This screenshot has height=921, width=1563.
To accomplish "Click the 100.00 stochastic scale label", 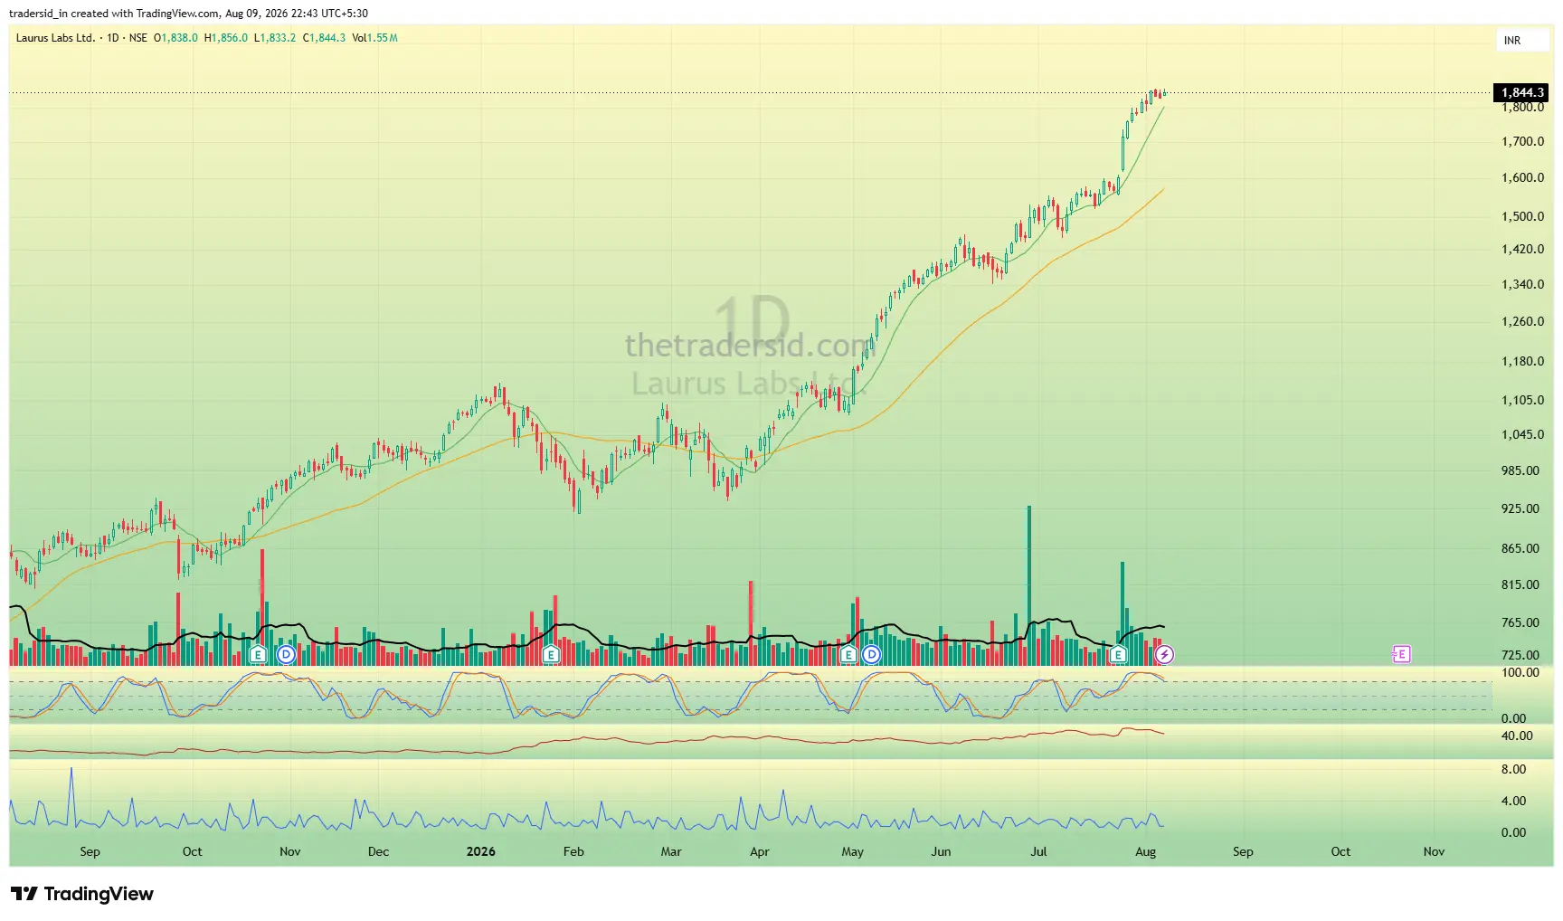I will click(1520, 672).
